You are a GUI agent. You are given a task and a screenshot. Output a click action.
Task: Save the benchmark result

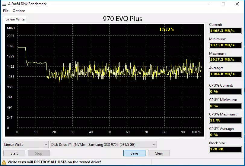click(x=134, y=153)
